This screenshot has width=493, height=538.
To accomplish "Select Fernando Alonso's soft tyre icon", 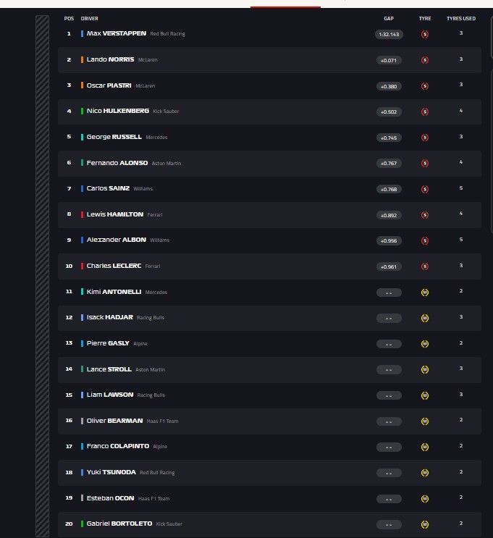I will pos(425,163).
